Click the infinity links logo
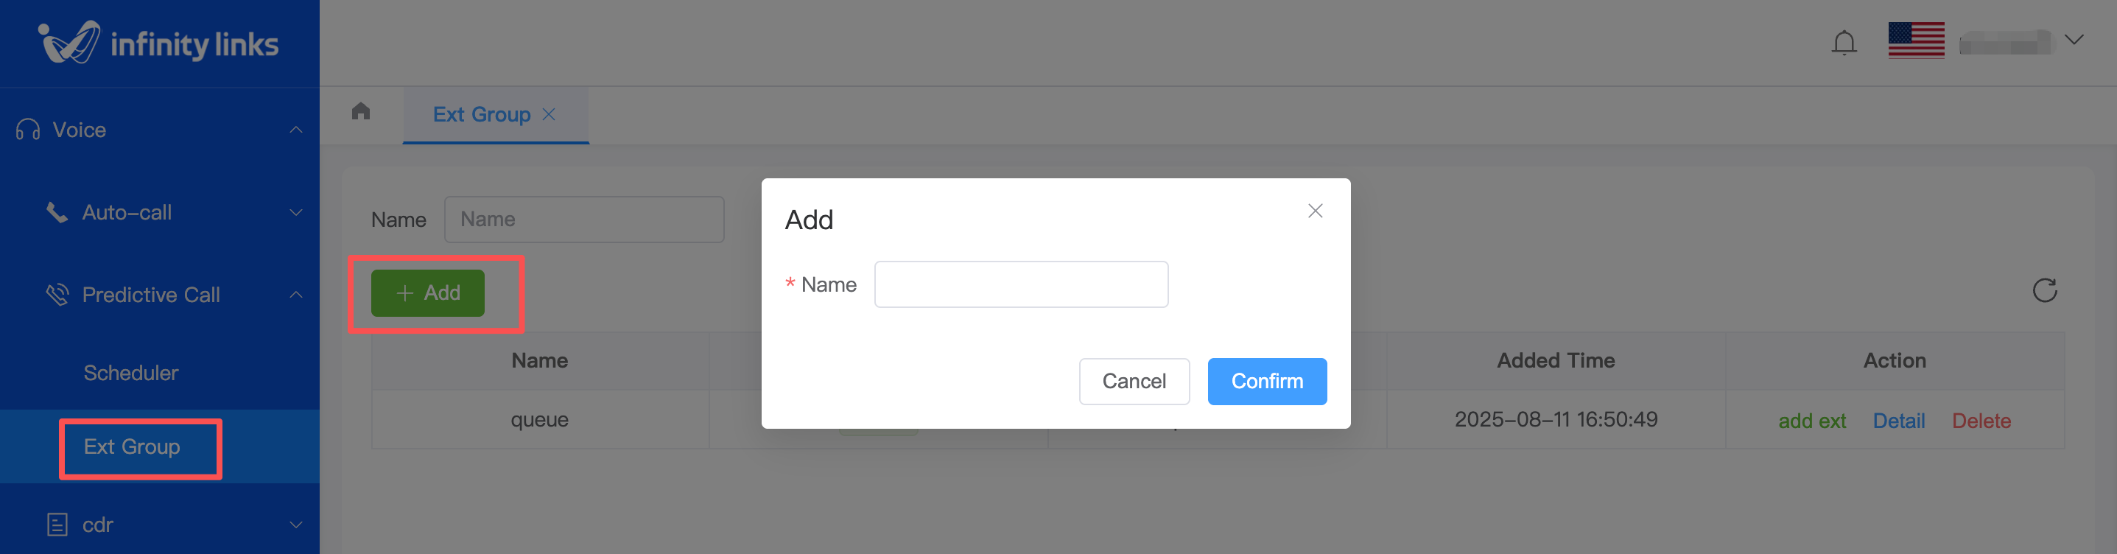The width and height of the screenshot is (2117, 554). coord(158,43)
